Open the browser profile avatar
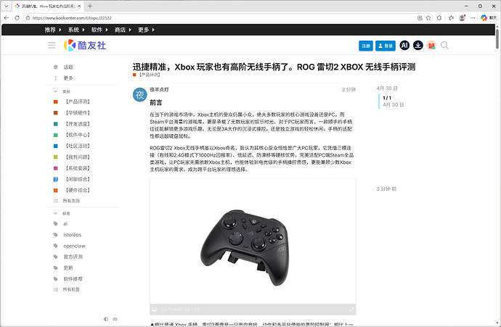501x327 pixels. 462,18
